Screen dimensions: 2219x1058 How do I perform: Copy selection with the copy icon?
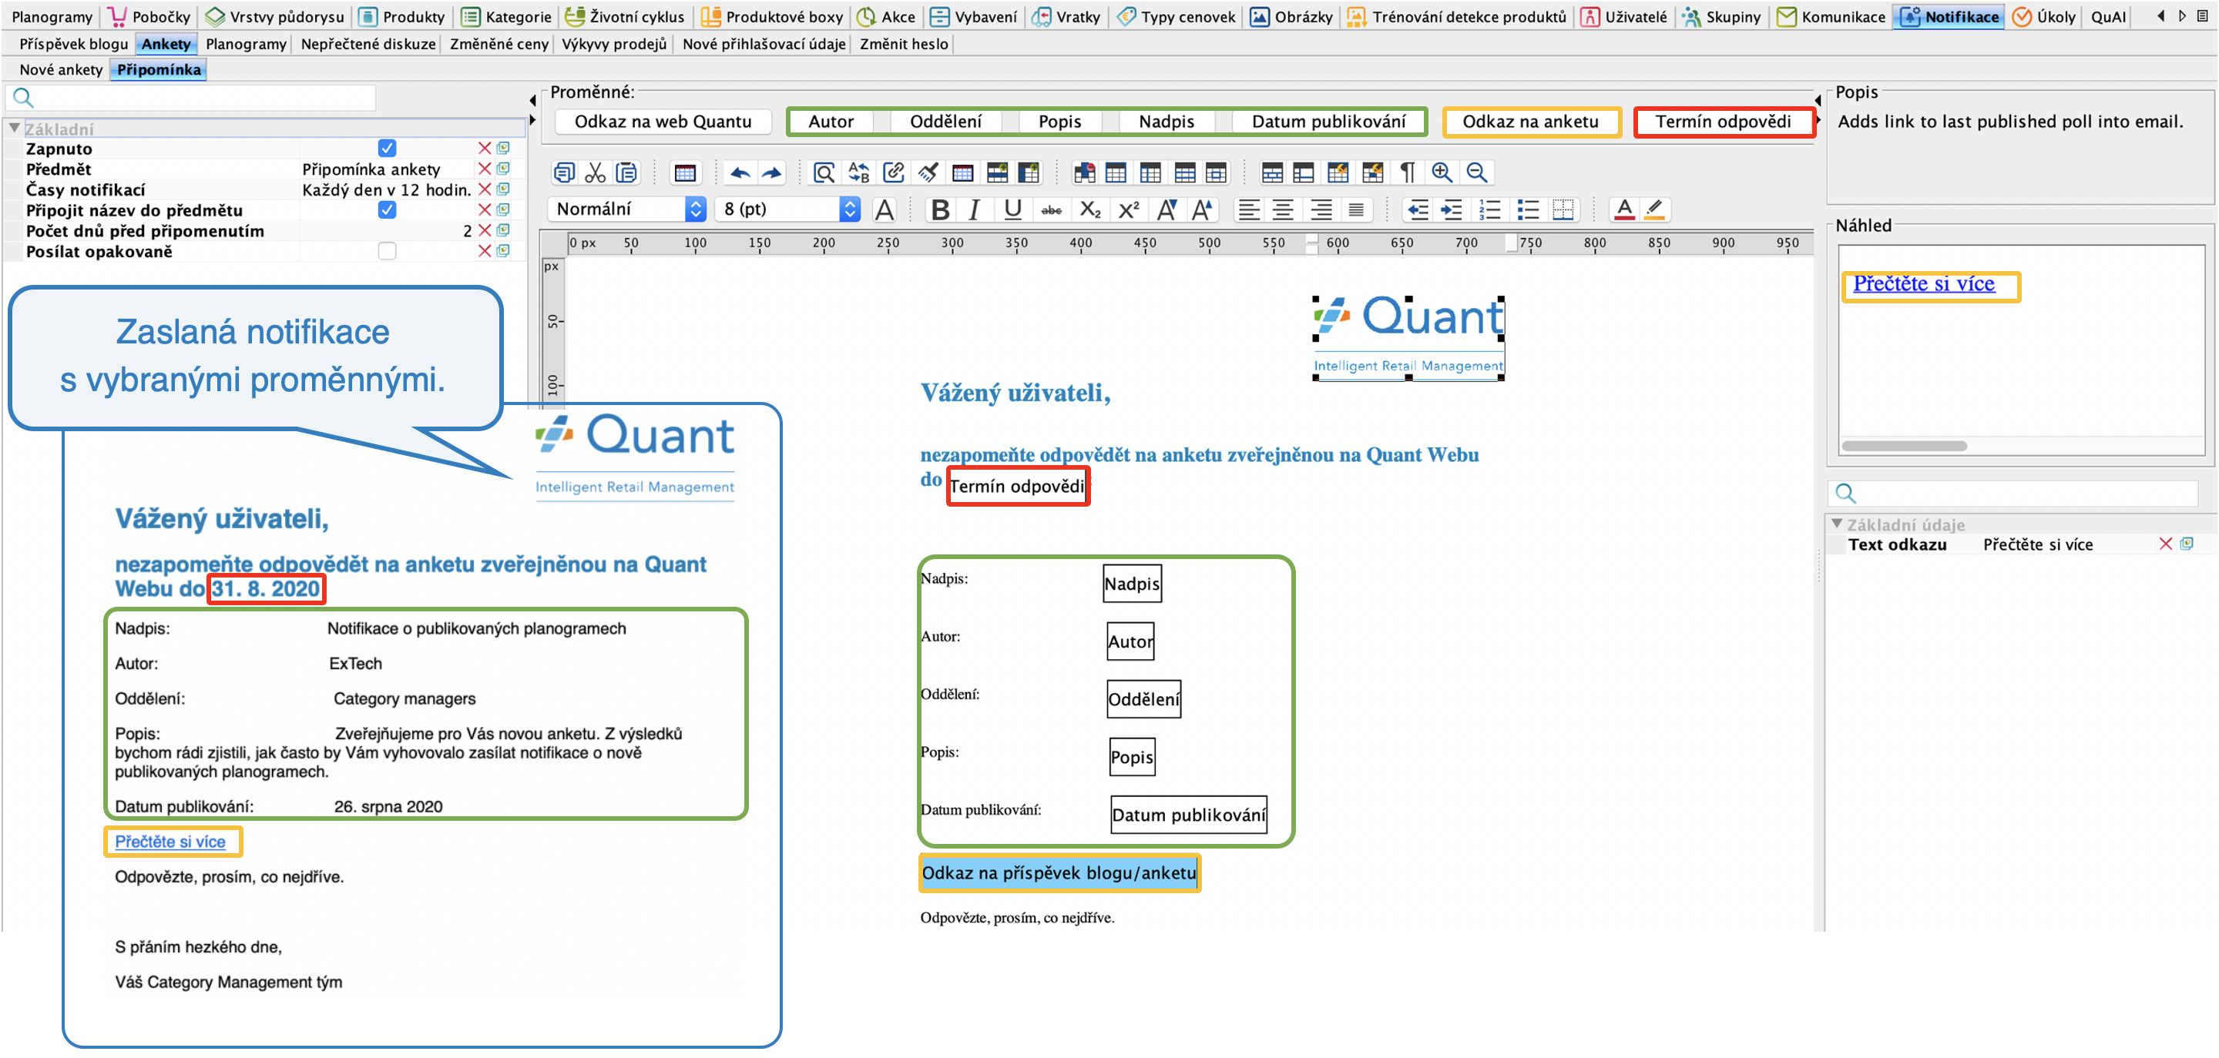coord(563,173)
